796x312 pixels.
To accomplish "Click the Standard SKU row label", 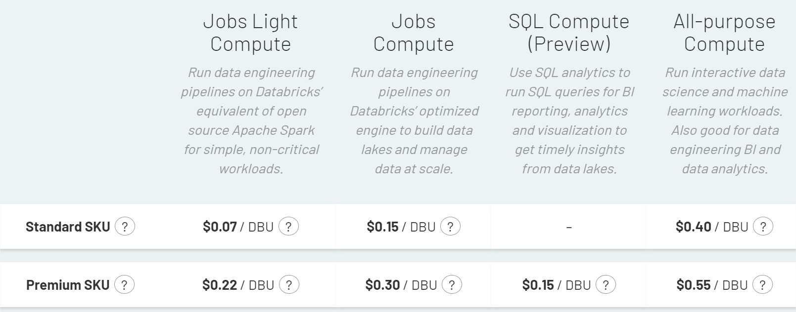I will coord(68,227).
